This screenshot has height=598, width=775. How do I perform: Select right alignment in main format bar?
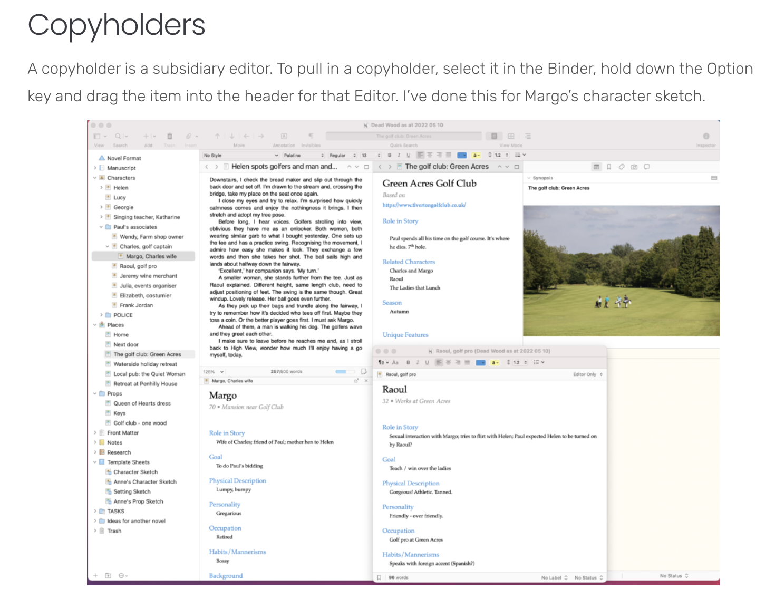tap(439, 155)
